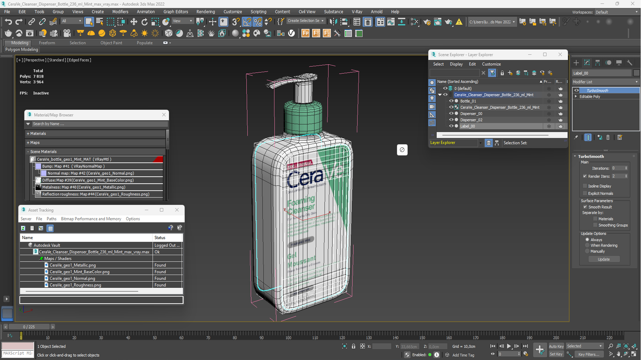Click the Select and Link icon
This screenshot has height=360, width=641.
click(x=31, y=22)
